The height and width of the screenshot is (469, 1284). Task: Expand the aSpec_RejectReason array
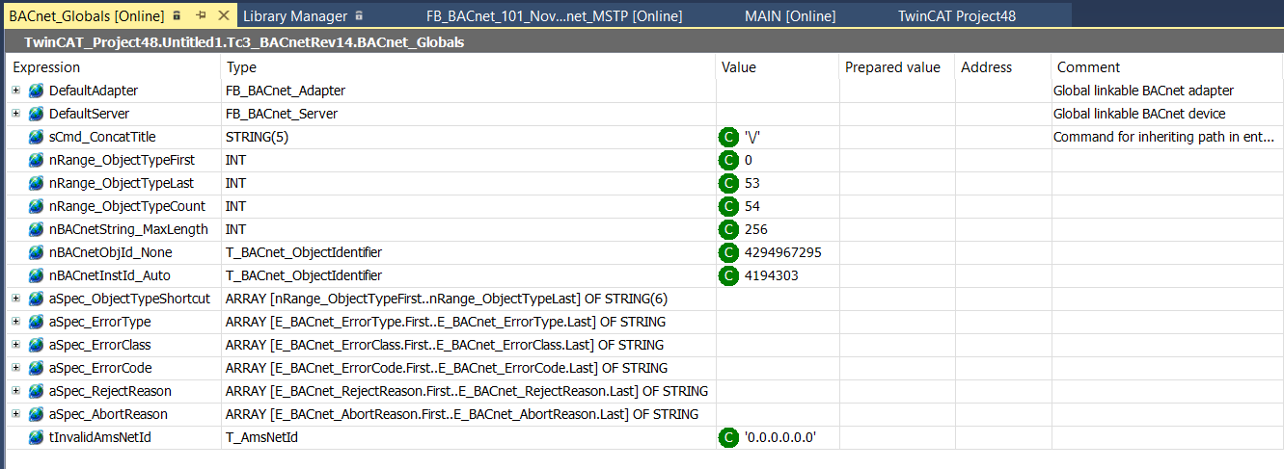(15, 391)
